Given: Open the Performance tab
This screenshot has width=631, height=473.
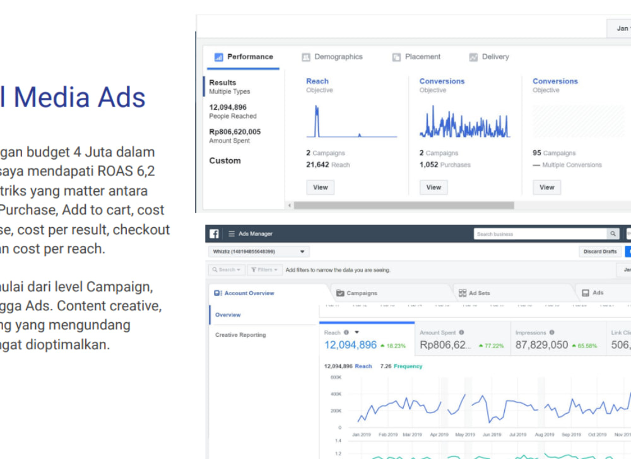Looking at the screenshot, I should [244, 57].
